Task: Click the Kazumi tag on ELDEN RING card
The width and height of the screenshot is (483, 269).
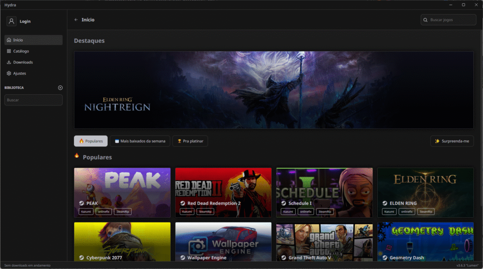Action: click(389, 212)
